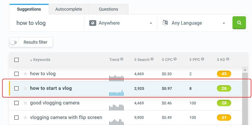The height and width of the screenshot is (125, 252).
Task: Click the PPC value 2
Action: click(191, 74)
